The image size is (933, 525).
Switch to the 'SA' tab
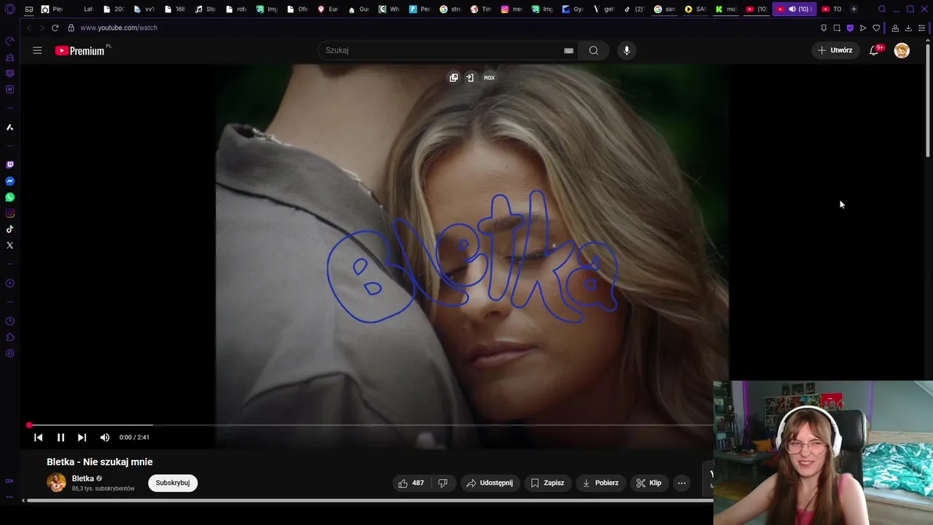point(695,9)
